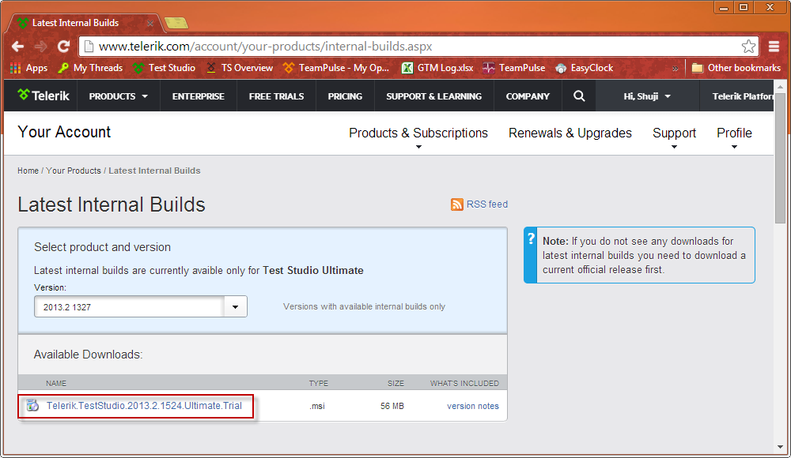Expand the Hi, Shuji account dropdown
The image size is (791, 458).
click(x=647, y=96)
